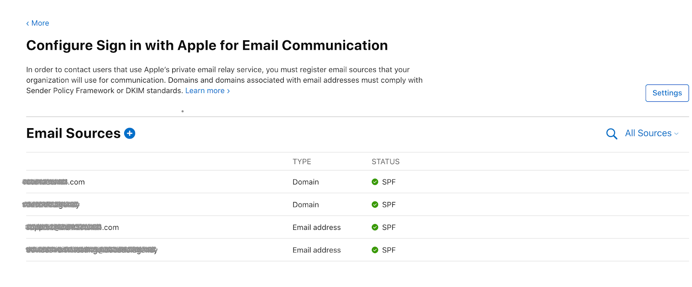Select the TYPE column header
This screenshot has height=287, width=692.
click(301, 161)
